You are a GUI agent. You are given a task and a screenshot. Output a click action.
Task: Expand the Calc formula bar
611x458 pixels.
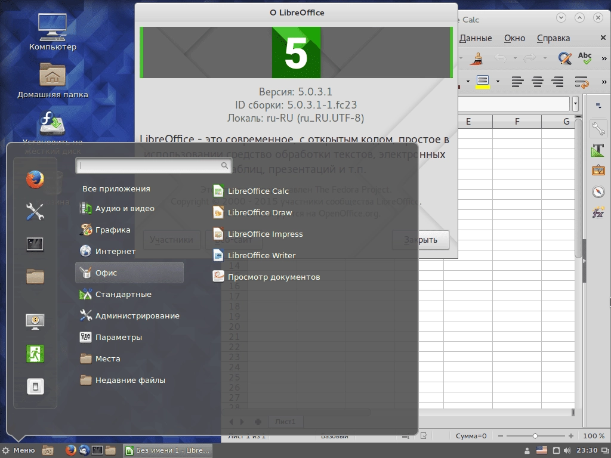pyautogui.click(x=576, y=104)
